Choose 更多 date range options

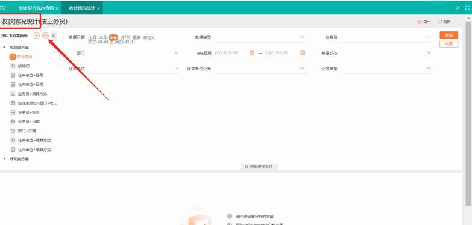pyautogui.click(x=137, y=37)
